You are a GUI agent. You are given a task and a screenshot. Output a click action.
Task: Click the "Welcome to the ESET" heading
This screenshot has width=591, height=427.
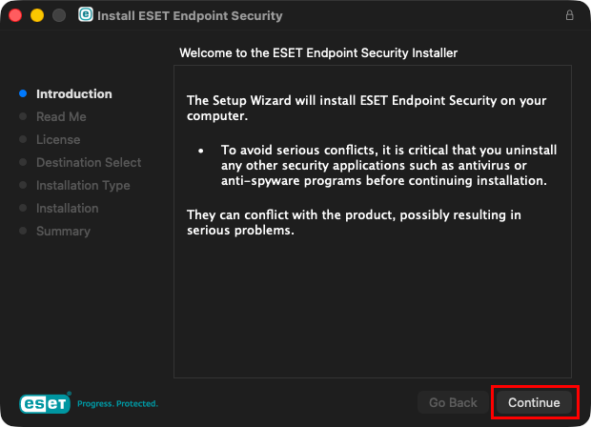(318, 52)
